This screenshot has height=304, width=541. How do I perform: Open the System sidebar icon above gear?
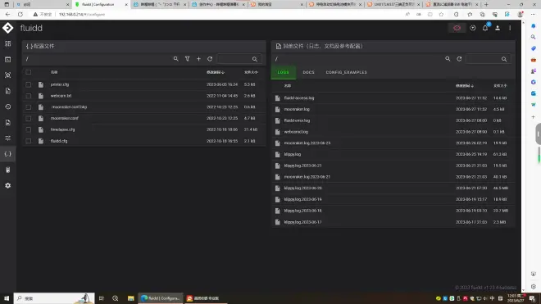point(8,170)
